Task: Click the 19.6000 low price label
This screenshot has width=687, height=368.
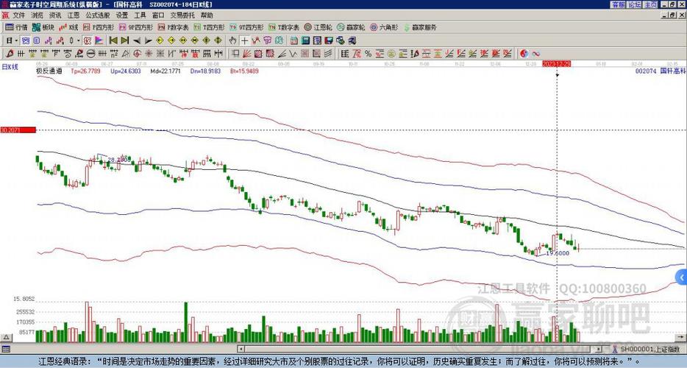Action: click(558, 253)
